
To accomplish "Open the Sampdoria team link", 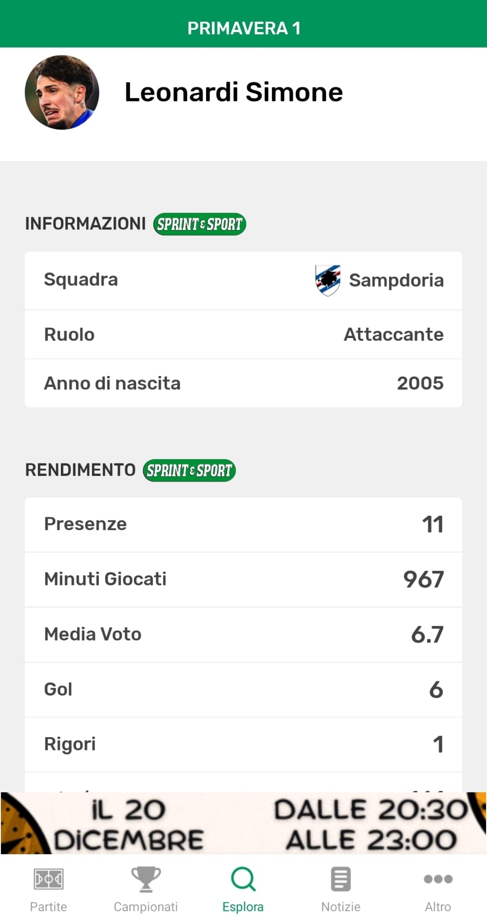I will (x=396, y=280).
